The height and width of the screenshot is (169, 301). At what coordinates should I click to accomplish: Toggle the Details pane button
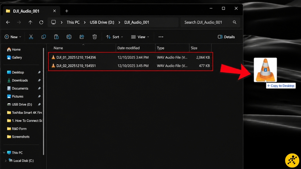click(226, 37)
